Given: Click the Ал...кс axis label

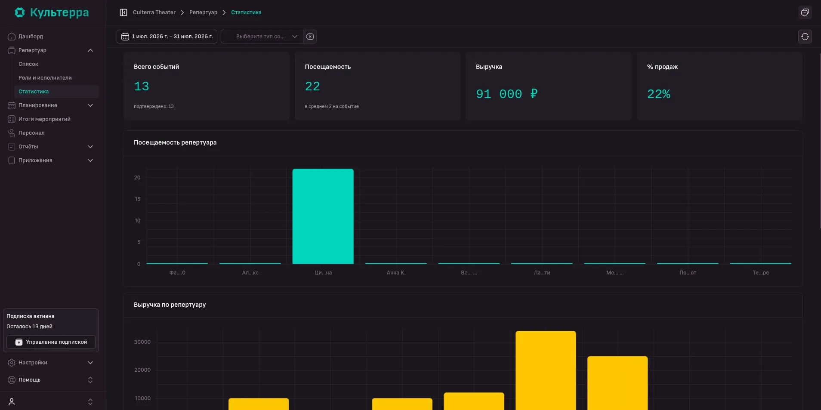Looking at the screenshot, I should tap(250, 273).
